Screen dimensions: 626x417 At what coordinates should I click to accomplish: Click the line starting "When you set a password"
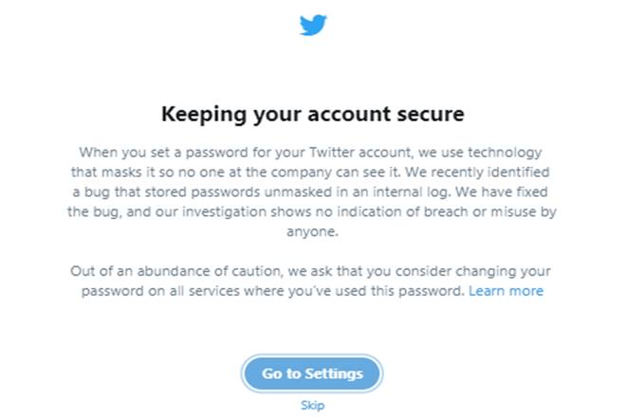coord(313,152)
